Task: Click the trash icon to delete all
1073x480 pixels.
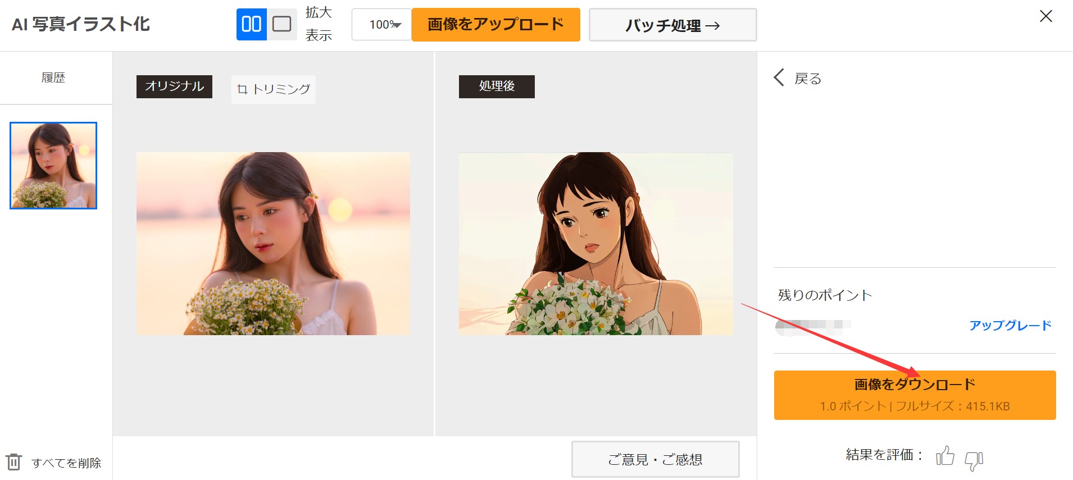Action: pyautogui.click(x=14, y=462)
